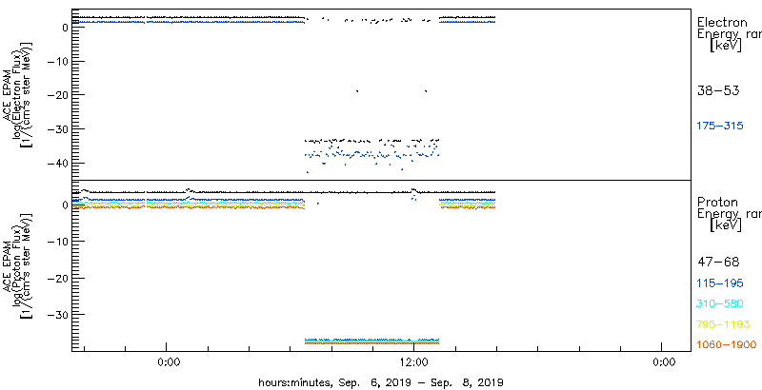Click the -40 tick label on electron axis

pyautogui.click(x=57, y=163)
